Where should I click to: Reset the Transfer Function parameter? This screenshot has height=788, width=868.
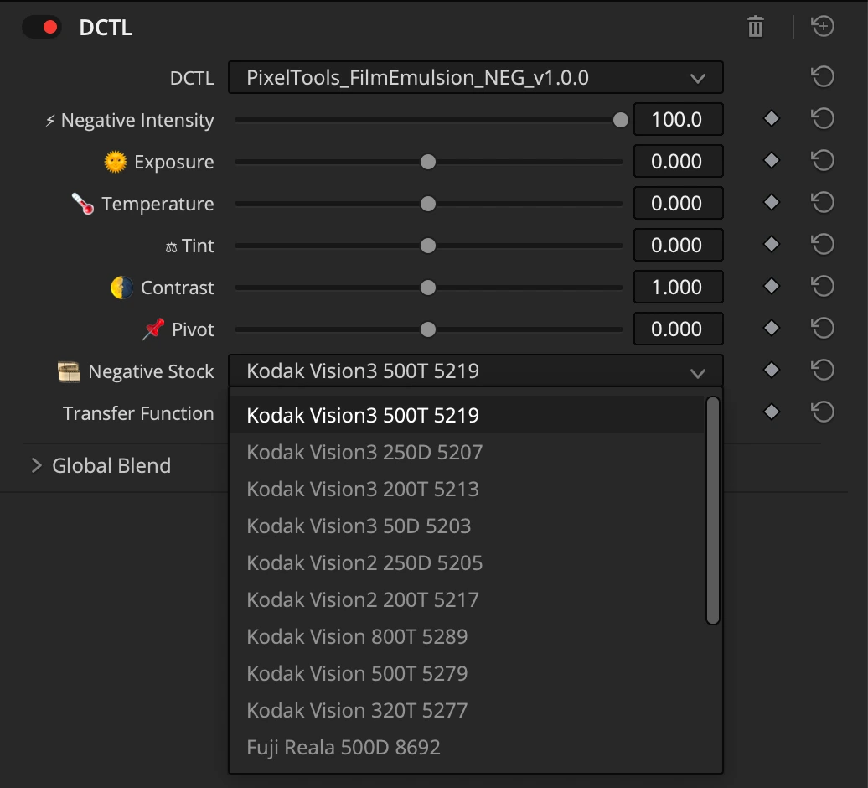pyautogui.click(x=823, y=412)
